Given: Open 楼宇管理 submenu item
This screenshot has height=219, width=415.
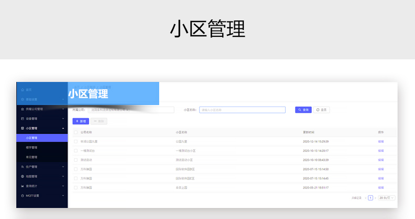Looking at the screenshot, I should (32, 148).
